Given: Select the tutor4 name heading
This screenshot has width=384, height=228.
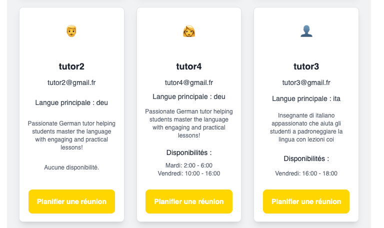Looking at the screenshot, I should (x=189, y=66).
